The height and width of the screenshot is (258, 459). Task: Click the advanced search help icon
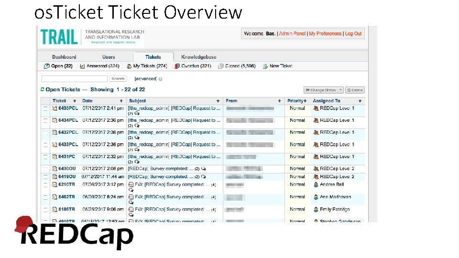tap(161, 79)
